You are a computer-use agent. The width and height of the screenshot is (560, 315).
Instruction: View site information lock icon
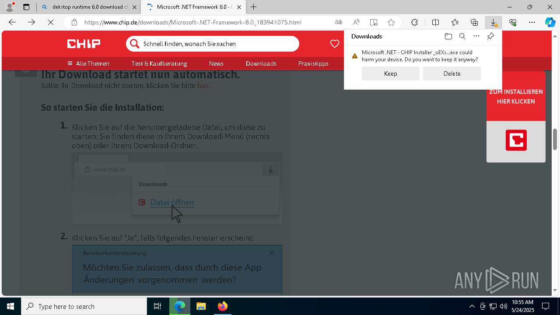click(x=74, y=22)
